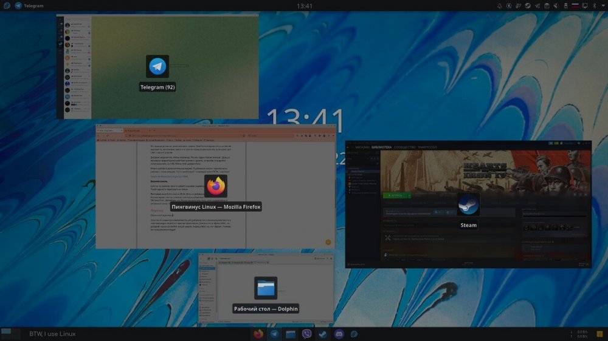
Task: Click the muted volume tray icon
Action: coord(556,5)
